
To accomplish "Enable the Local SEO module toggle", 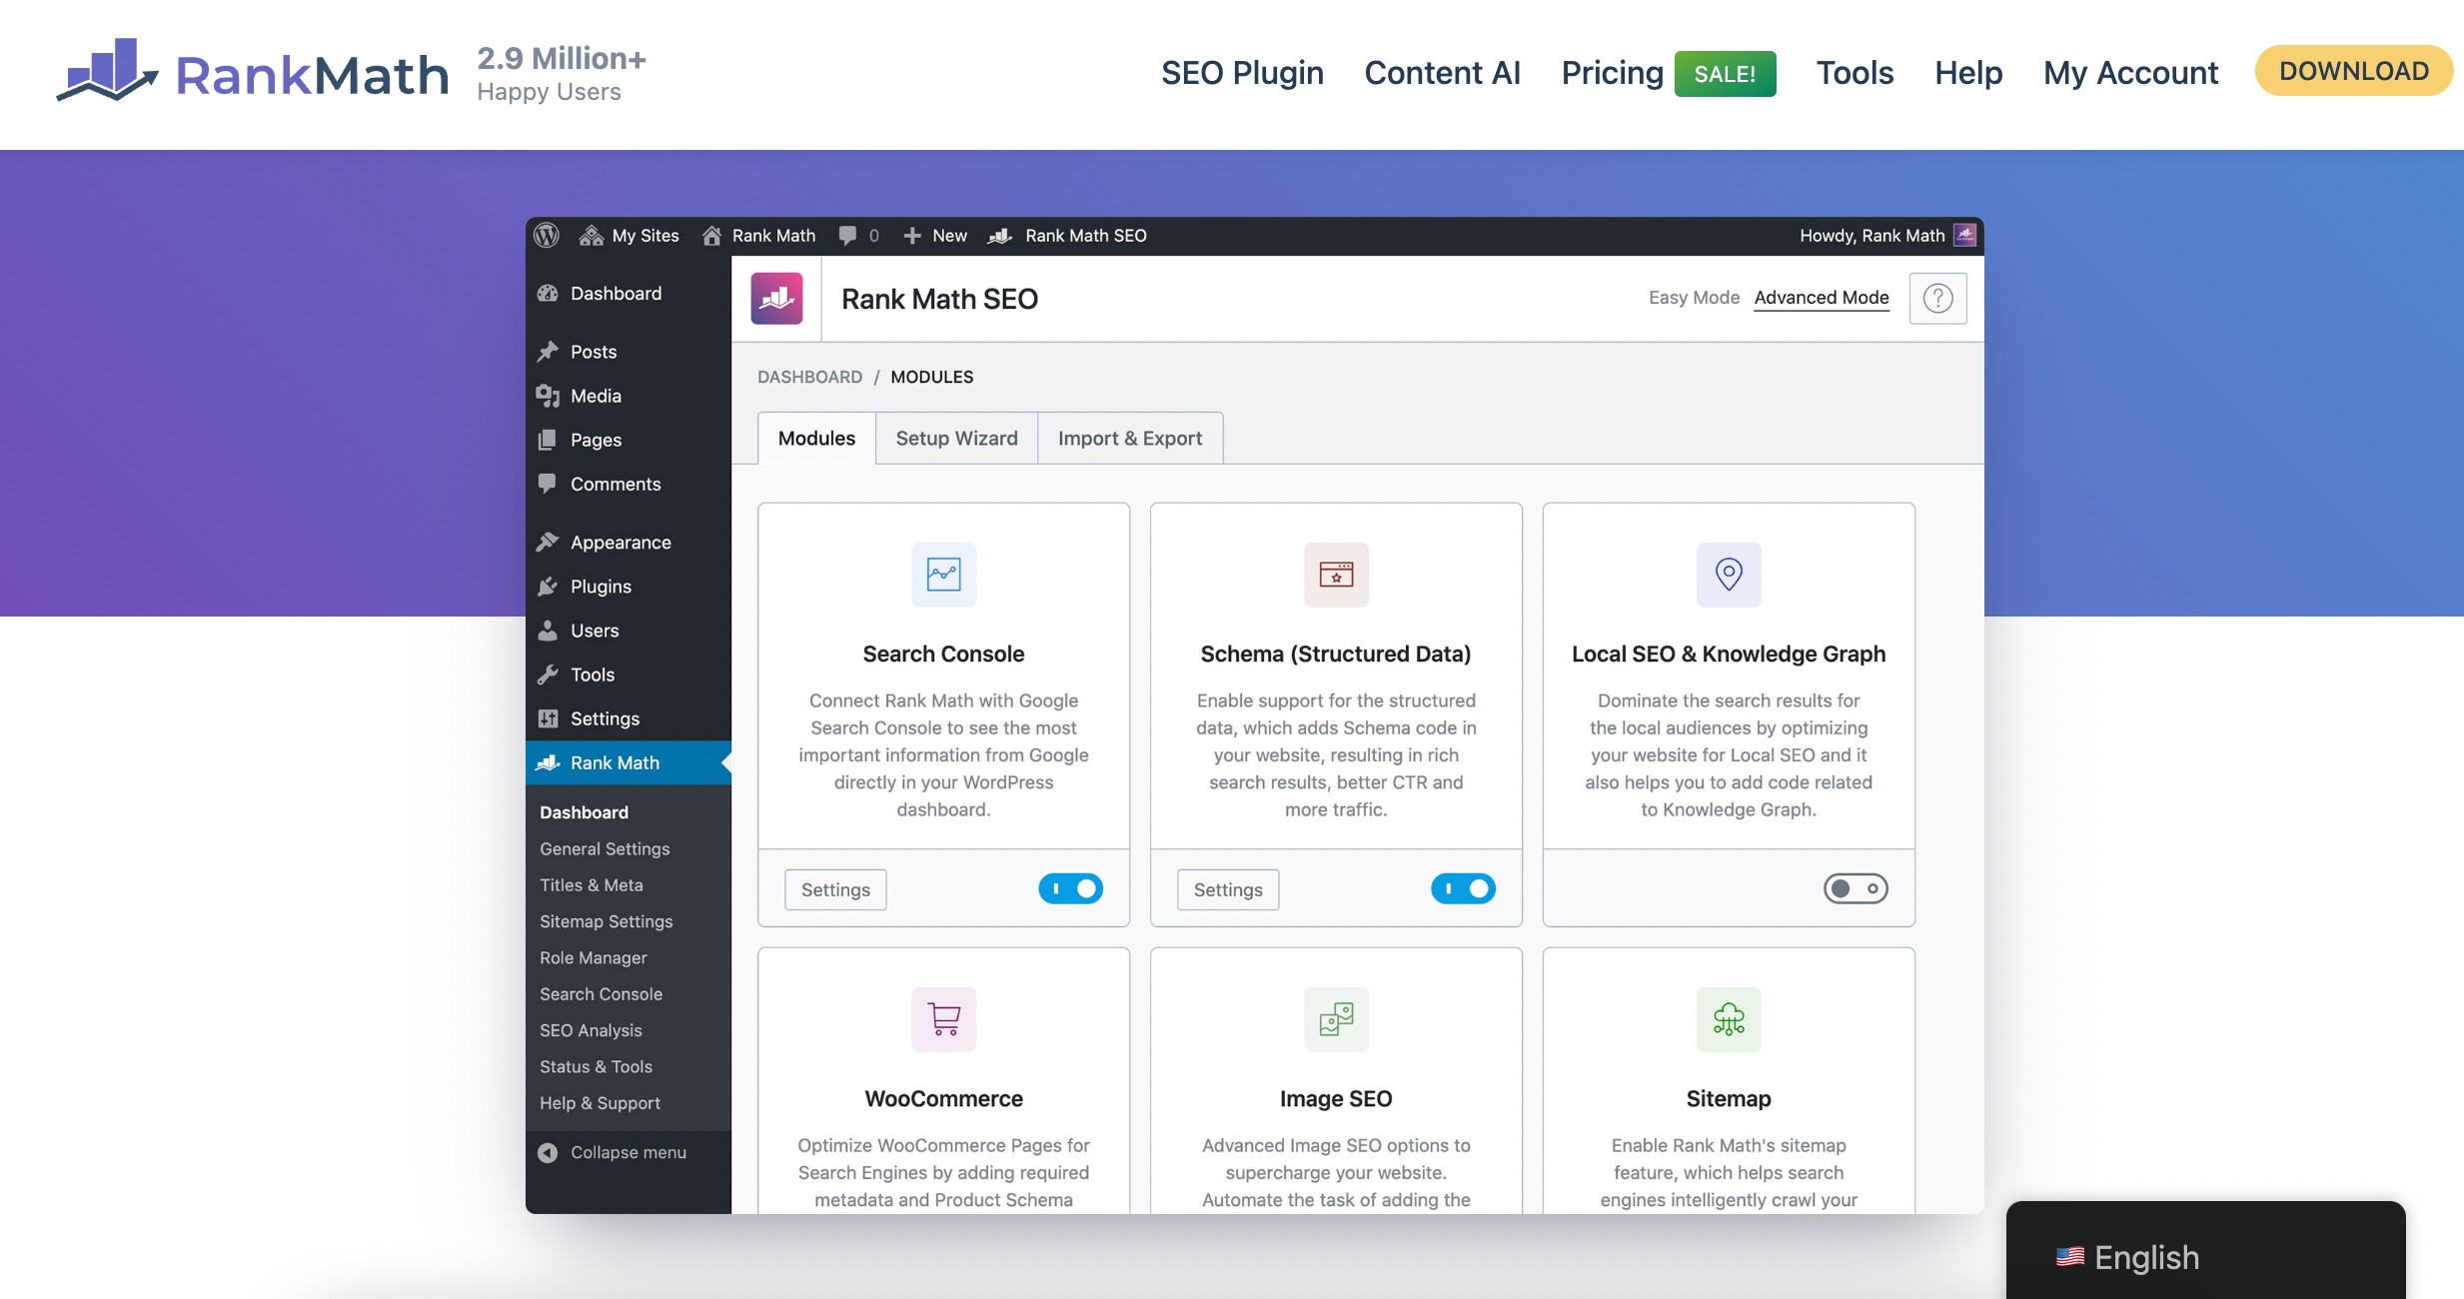I will tap(1855, 888).
